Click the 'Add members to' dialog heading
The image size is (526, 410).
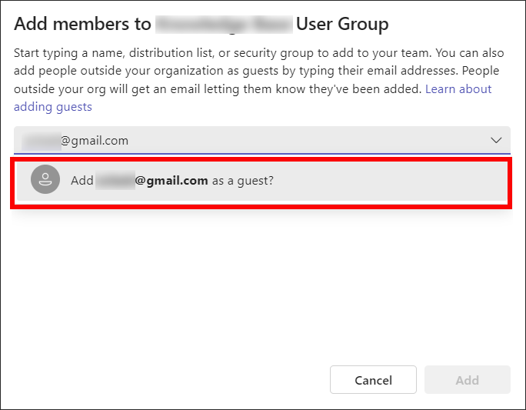tap(201, 24)
